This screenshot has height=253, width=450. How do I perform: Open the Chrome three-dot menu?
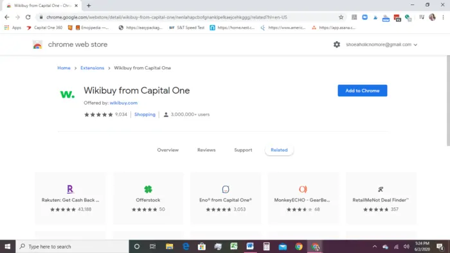click(x=443, y=17)
